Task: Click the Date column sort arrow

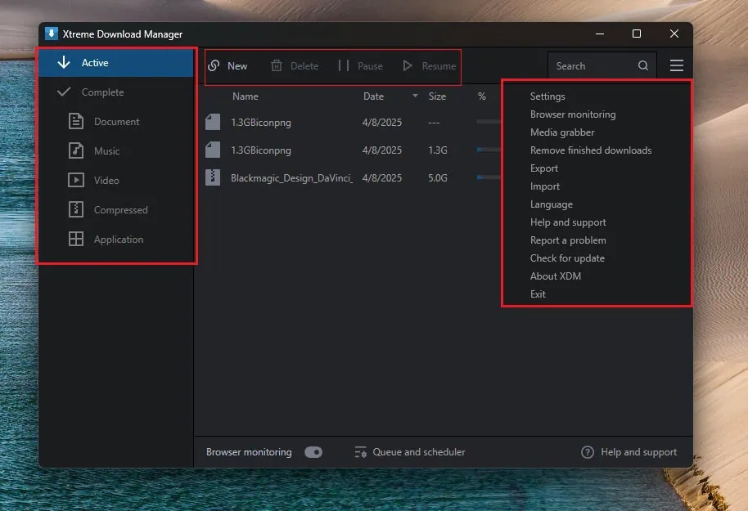Action: point(415,96)
